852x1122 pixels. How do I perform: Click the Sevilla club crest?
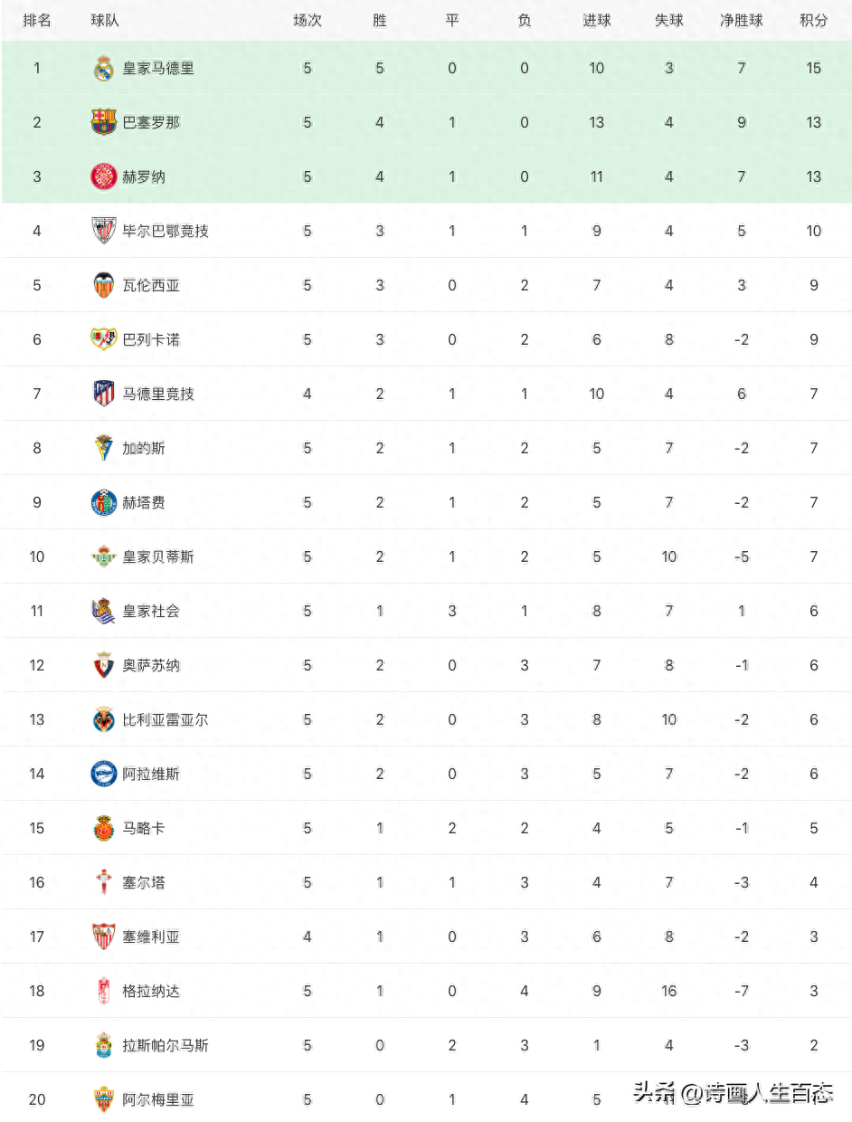coord(104,937)
